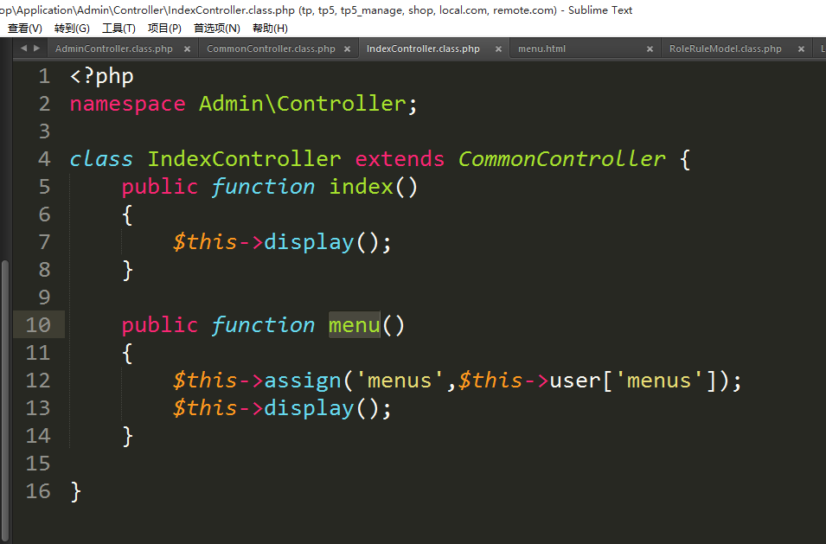Viewport: 826px width, 544px height.
Task: Switch to the CommonController.class.php tab
Action: point(271,49)
